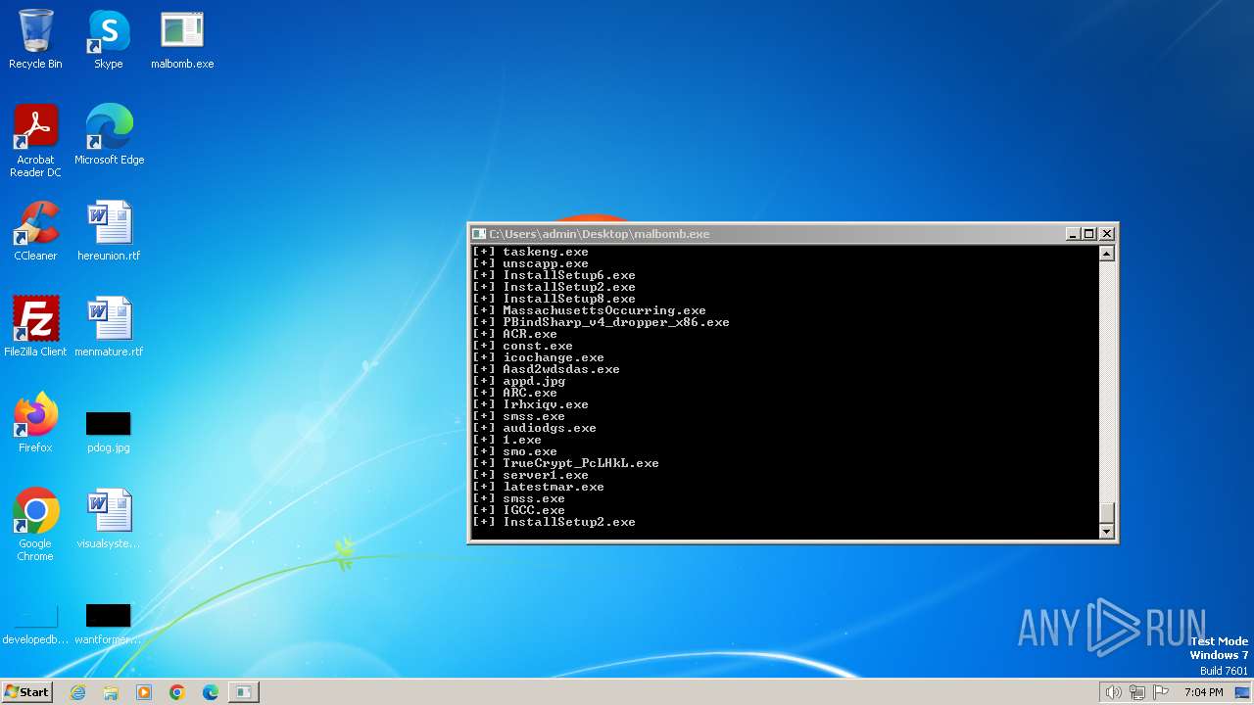Maximize the malbomb.exe console window
The height and width of the screenshot is (705, 1254).
(x=1089, y=234)
